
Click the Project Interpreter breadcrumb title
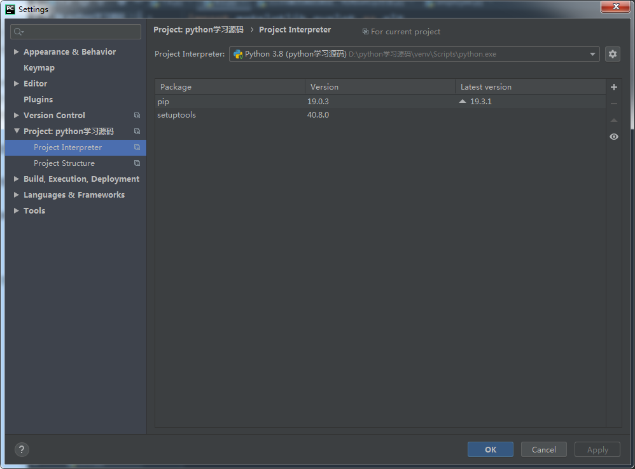click(295, 29)
